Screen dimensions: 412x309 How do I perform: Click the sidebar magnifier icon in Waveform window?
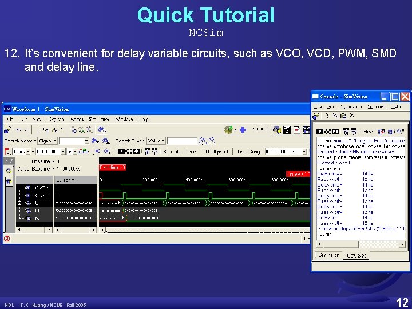tap(9, 171)
